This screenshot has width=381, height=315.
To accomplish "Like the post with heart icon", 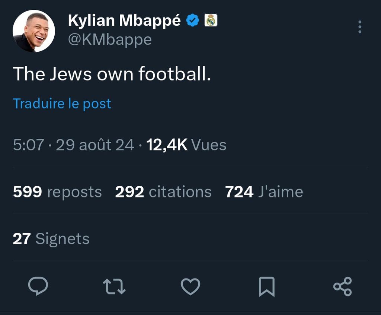I will pos(190,287).
